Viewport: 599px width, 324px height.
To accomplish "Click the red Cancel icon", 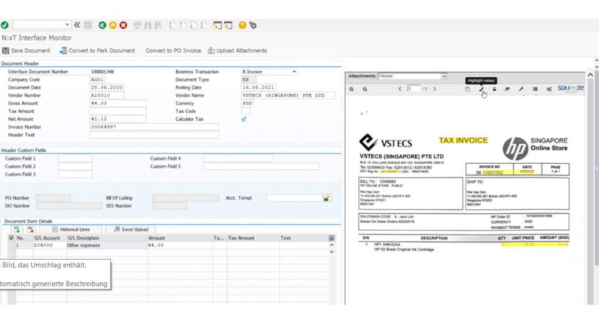I will (x=123, y=25).
